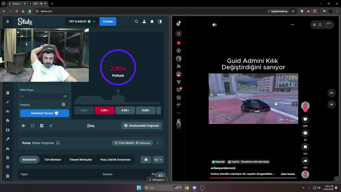Image resolution: width=341 pixels, height=192 pixels.
Task: Open TikTok search icon
Action: click(x=179, y=34)
